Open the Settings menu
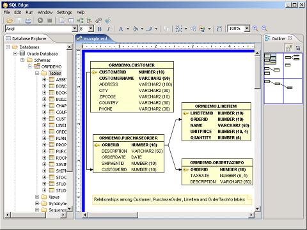The width and height of the screenshot is (307, 230). point(64,12)
